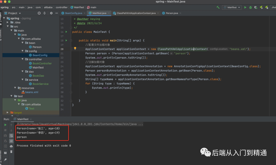Pin the Run tab
Image resolution: width=276 pixels, height=165 pixels.
click(5, 160)
